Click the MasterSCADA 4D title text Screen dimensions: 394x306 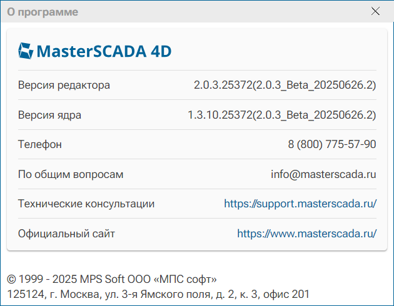pos(104,51)
